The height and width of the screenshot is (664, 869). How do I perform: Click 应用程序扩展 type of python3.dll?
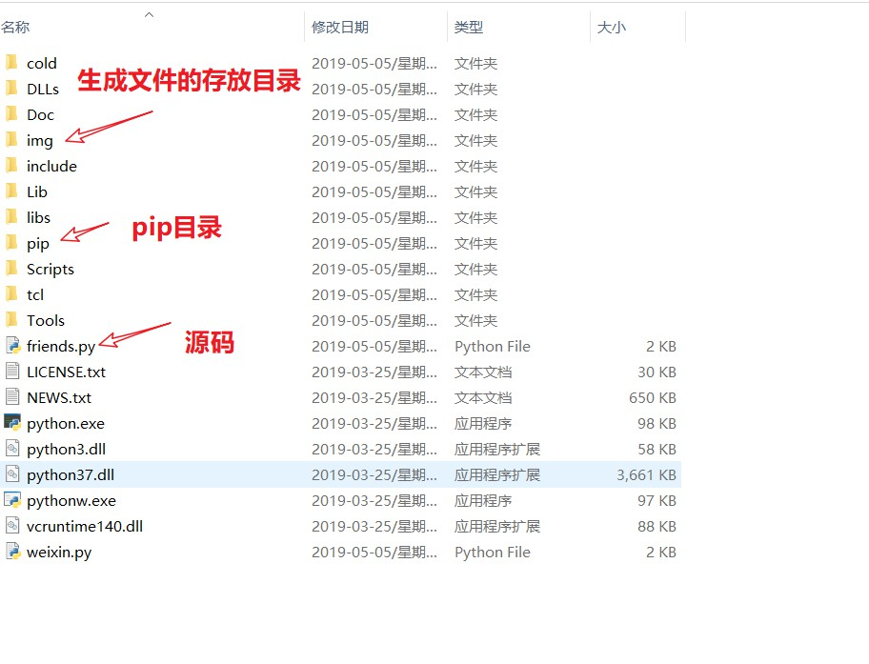tap(497, 450)
